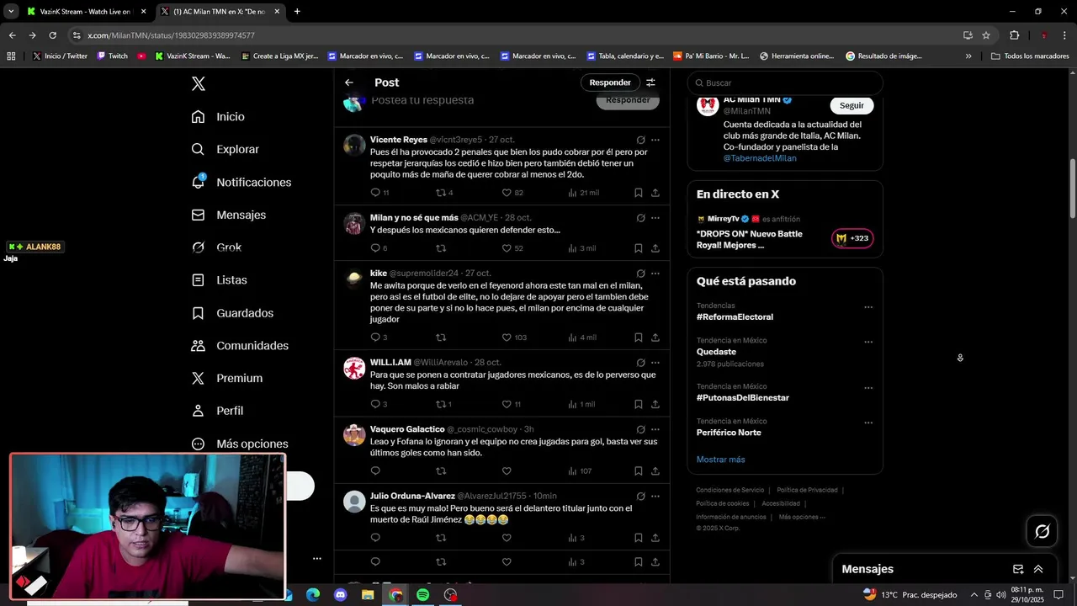Like kike's reply
1077x606 pixels.
click(x=507, y=338)
